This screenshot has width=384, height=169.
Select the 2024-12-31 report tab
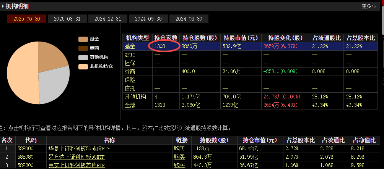pyautogui.click(x=107, y=19)
